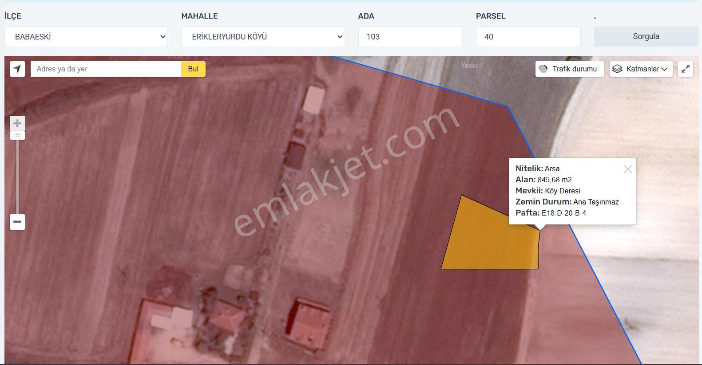702x365 pixels.
Task: Click the zoom slider handle
Action: (x=17, y=136)
